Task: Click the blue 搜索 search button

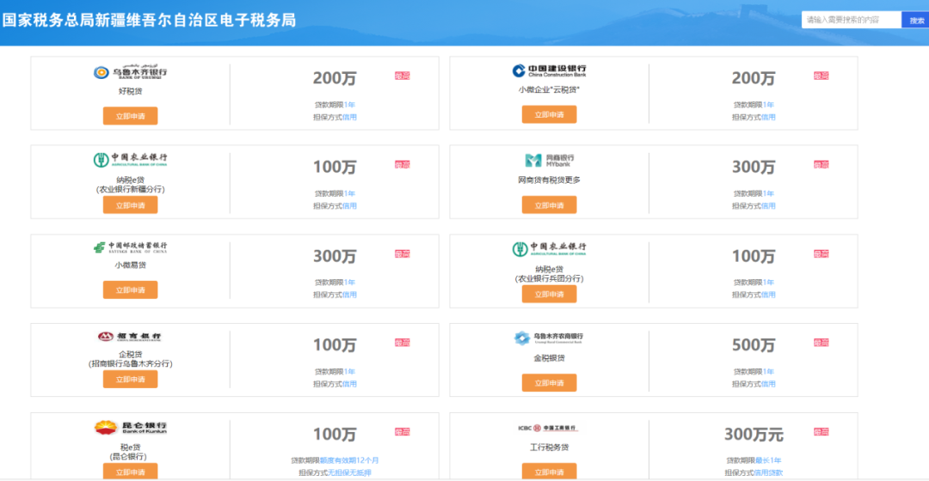Action: point(916,20)
